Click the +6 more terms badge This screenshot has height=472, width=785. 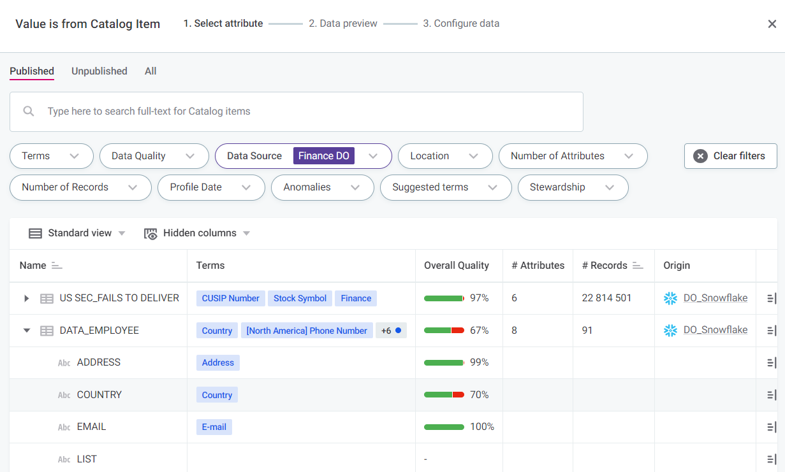(x=390, y=331)
